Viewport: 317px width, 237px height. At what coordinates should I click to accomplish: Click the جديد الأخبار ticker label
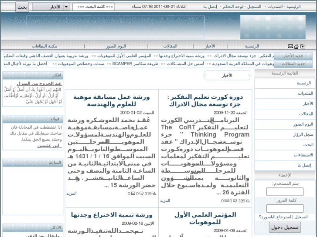[x=293, y=56]
